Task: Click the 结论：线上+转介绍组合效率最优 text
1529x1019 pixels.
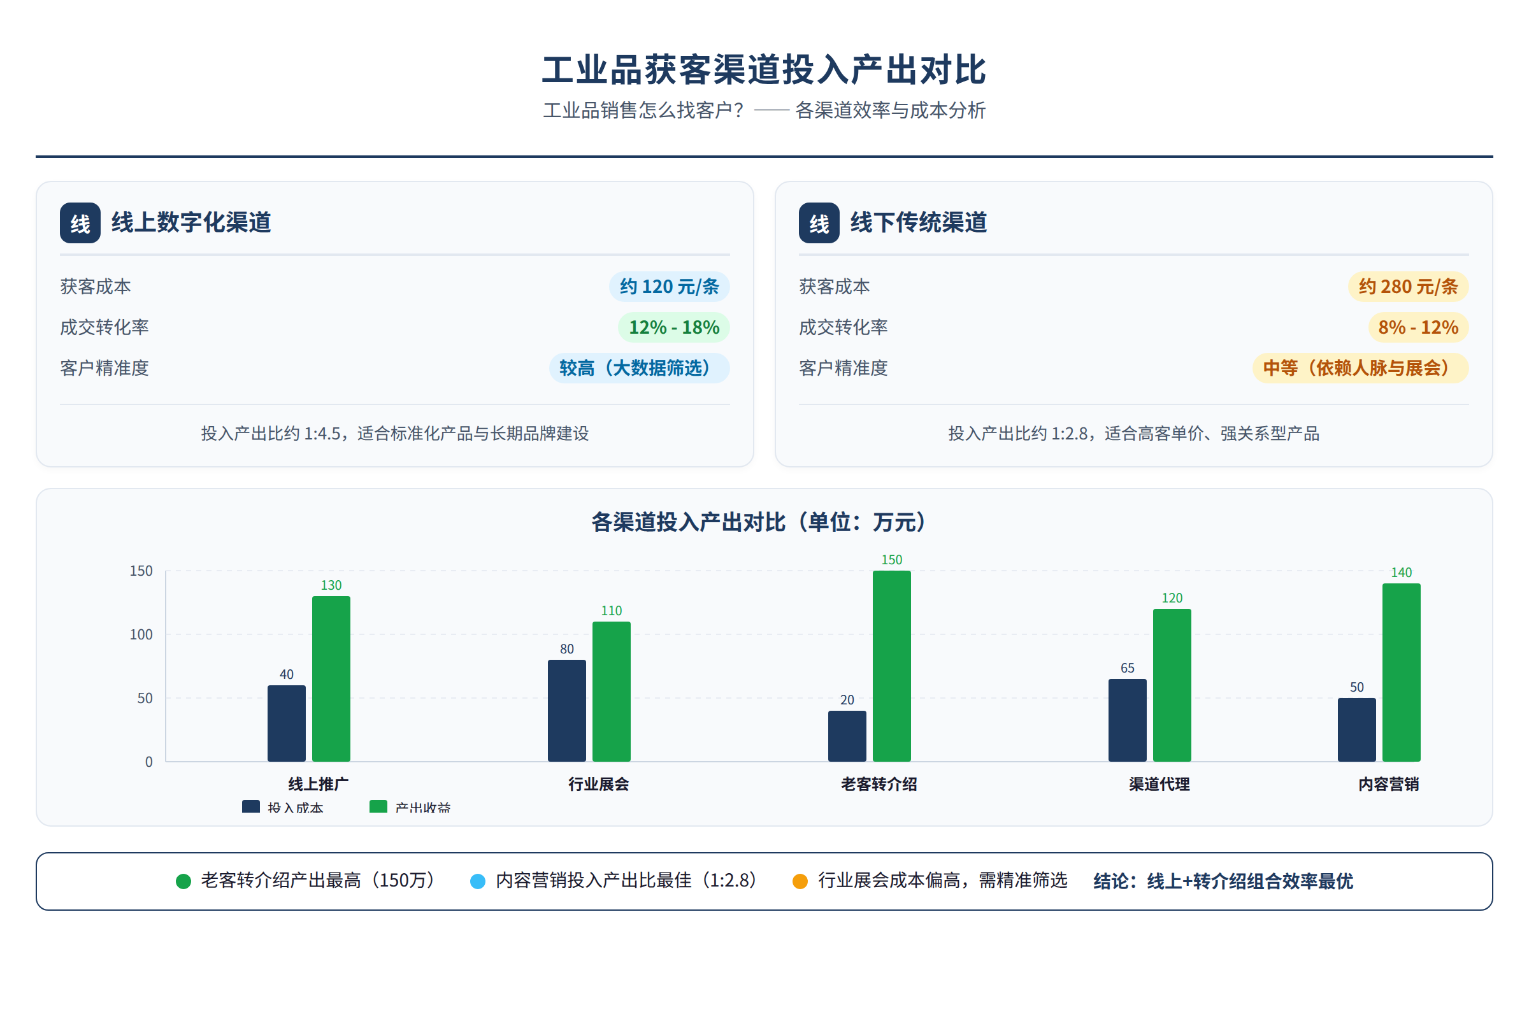Action: (x=1223, y=881)
